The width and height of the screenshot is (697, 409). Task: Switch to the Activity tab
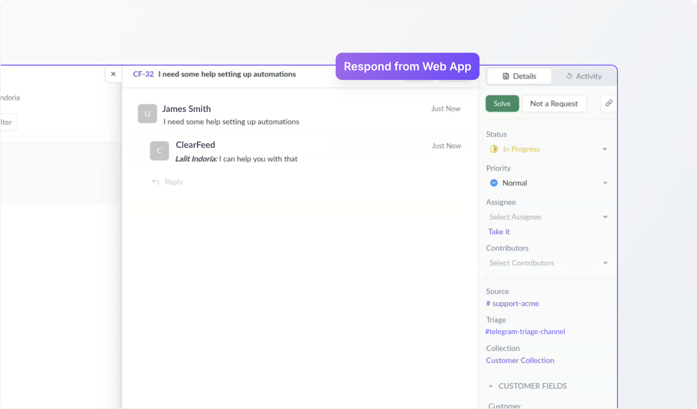point(584,76)
